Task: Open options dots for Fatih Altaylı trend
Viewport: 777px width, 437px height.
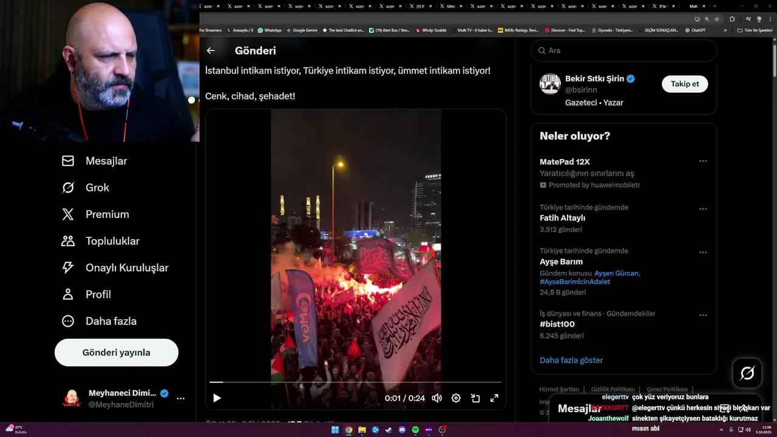Action: [703, 209]
